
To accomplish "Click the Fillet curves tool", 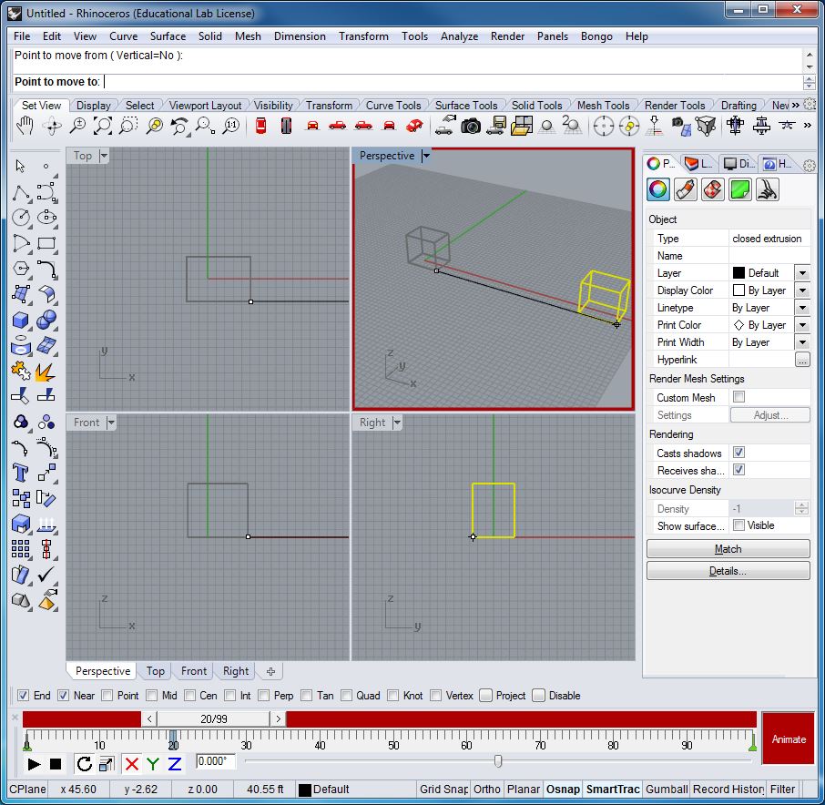I will tap(46, 269).
